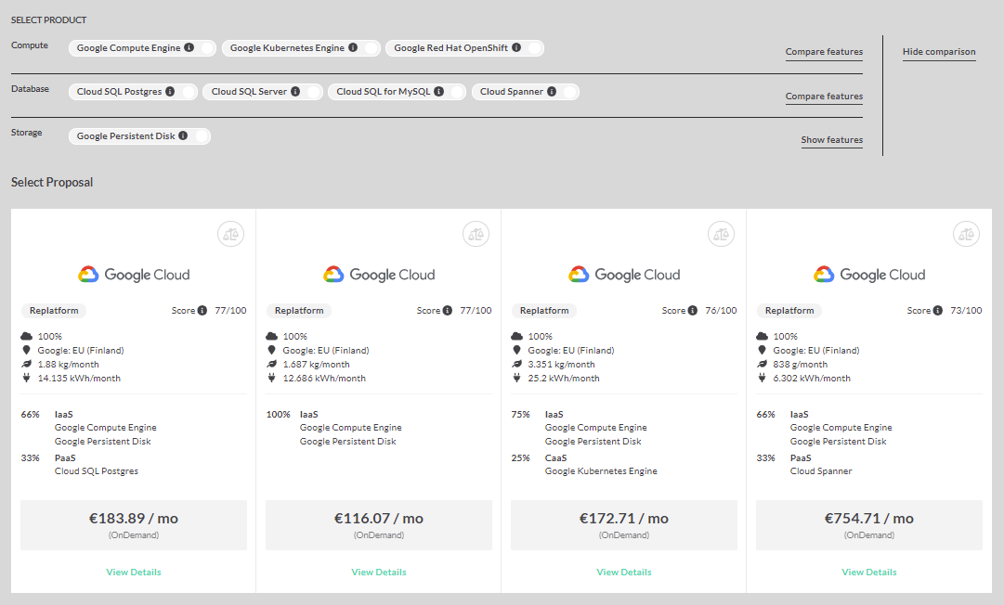The height and width of the screenshot is (605, 1004).
Task: Click the score info icon beside 73/100
Action: tap(937, 310)
